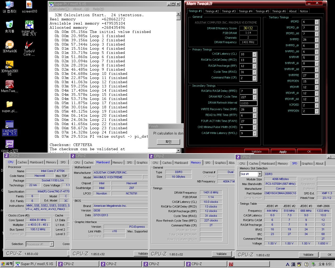This screenshot has width=335, height=268.
Task: Open the Help menu in Super PI
Action: pyautogui.click(x=98, y=9)
